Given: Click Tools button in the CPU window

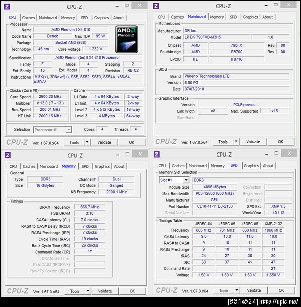Looking at the screenshot, I should 74,142.
